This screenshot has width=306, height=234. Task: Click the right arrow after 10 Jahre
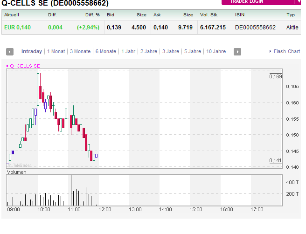coord(237,52)
